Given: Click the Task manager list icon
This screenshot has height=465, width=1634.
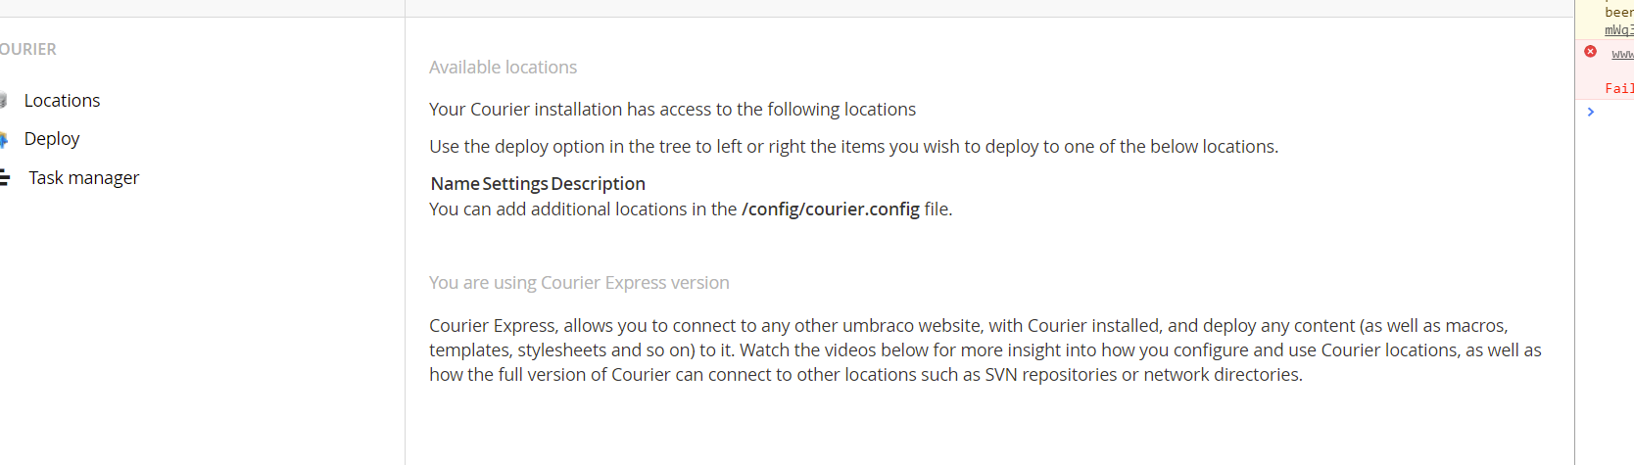Looking at the screenshot, I should pos(4,177).
